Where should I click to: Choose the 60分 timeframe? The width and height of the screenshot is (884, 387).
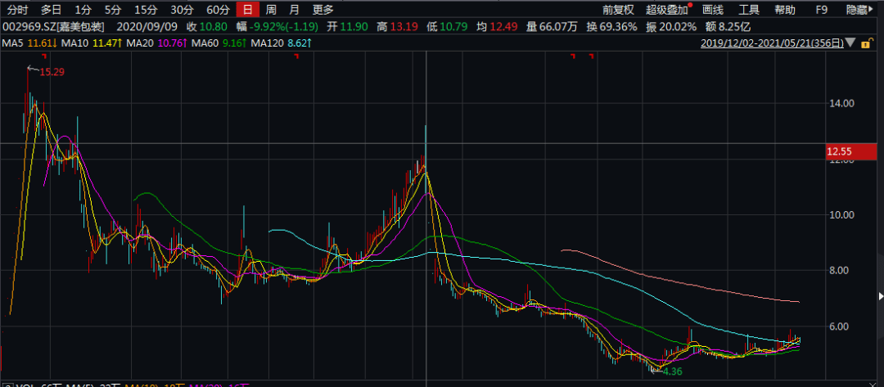click(219, 10)
